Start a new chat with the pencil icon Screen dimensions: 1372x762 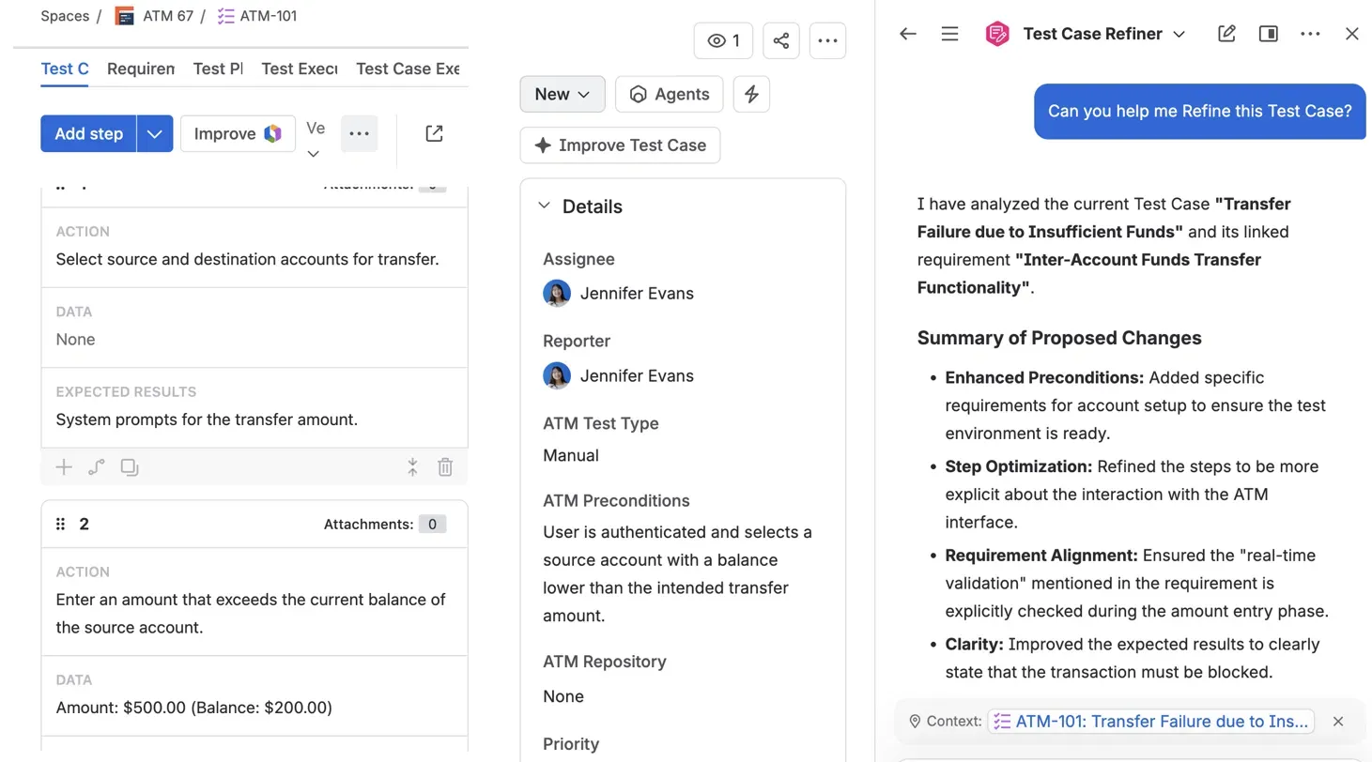(1226, 34)
